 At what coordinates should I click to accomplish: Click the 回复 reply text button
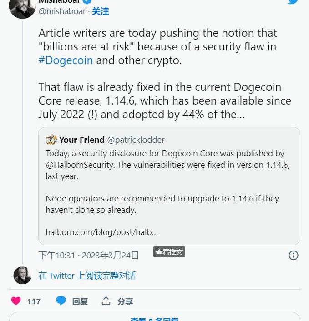(80, 301)
